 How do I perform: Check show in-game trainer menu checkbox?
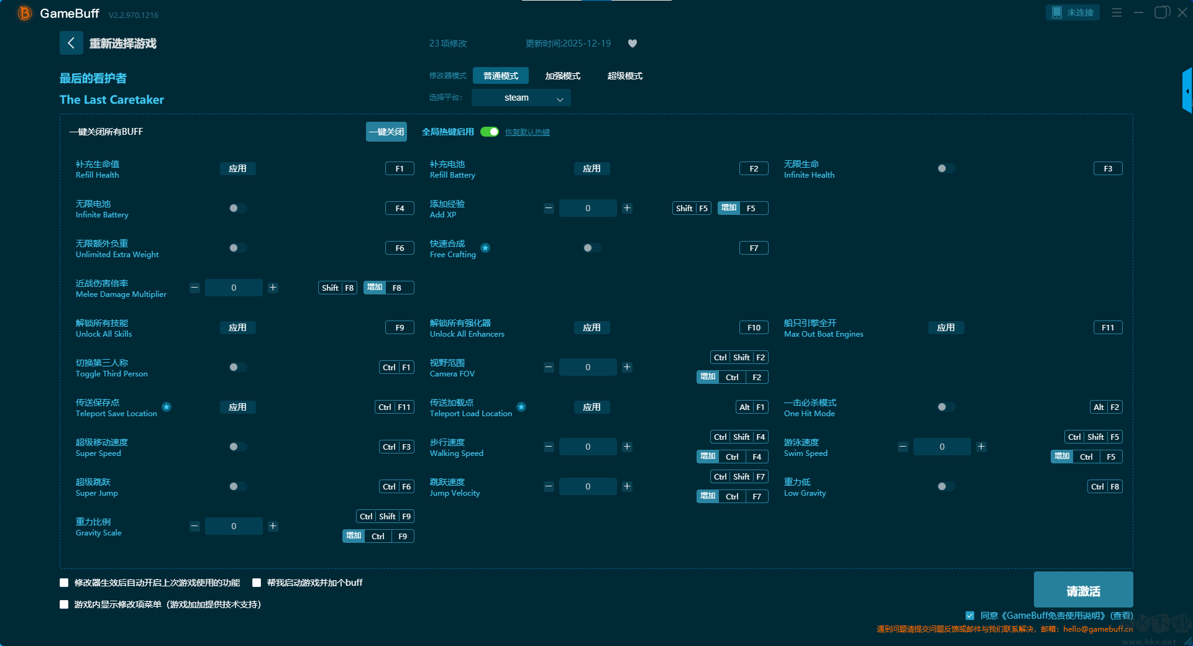[64, 604]
